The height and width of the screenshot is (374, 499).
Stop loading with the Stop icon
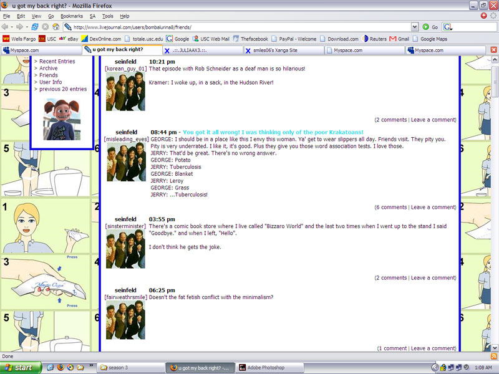click(x=46, y=27)
